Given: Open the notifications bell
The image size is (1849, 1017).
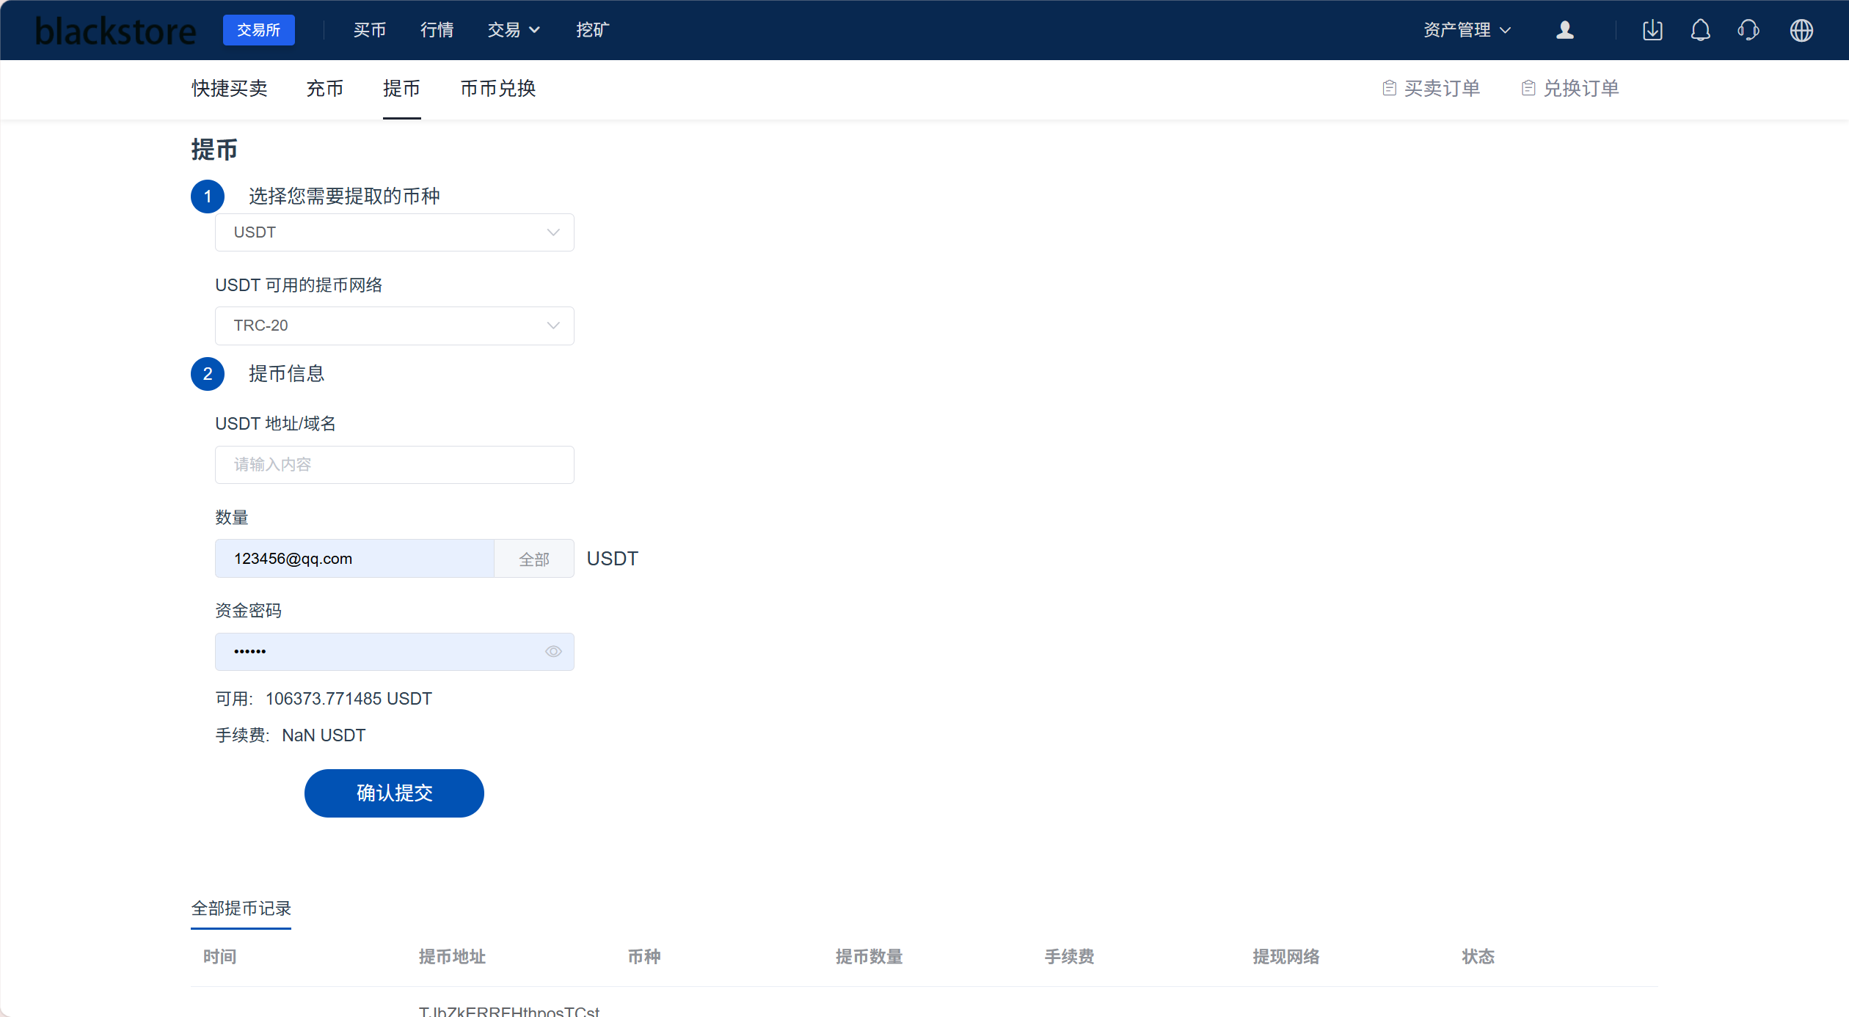Looking at the screenshot, I should pos(1700,30).
